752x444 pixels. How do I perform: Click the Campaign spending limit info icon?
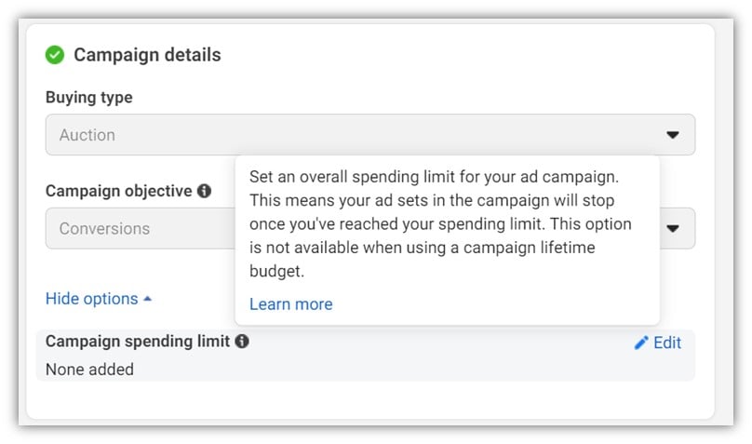point(242,342)
